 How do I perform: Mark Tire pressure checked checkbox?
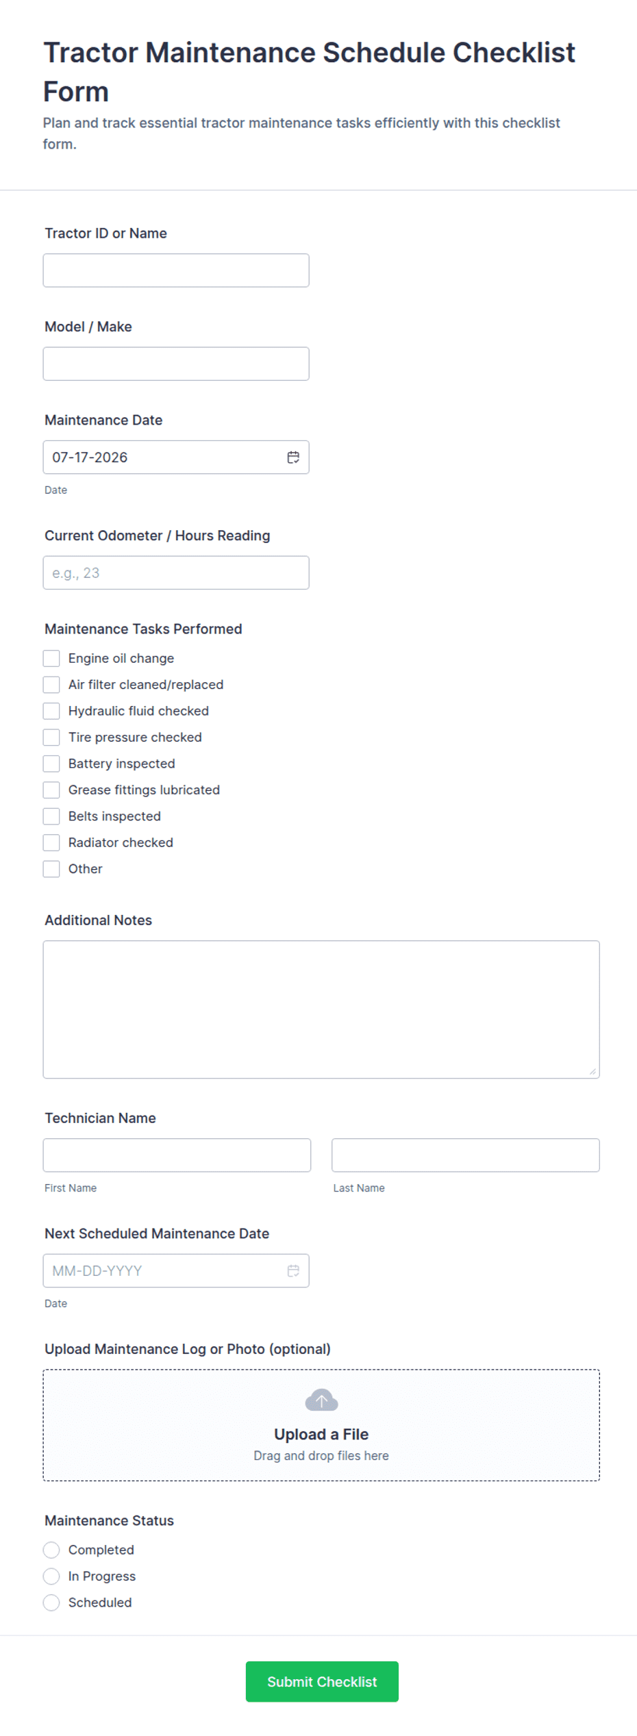coord(51,738)
